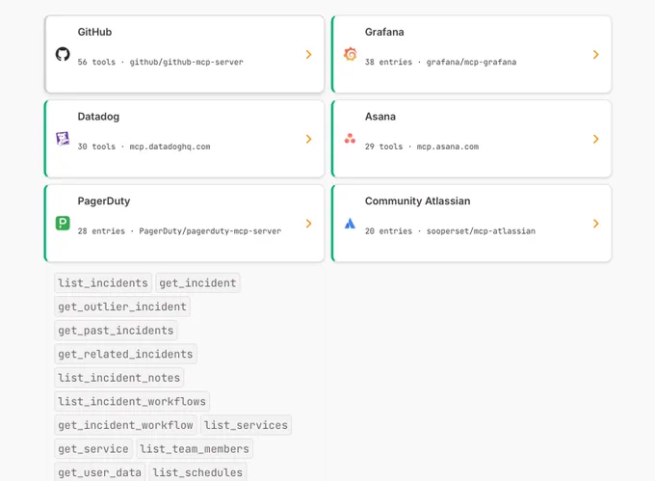
Task: Select the get_related_incidents tool tag
Action: (125, 354)
